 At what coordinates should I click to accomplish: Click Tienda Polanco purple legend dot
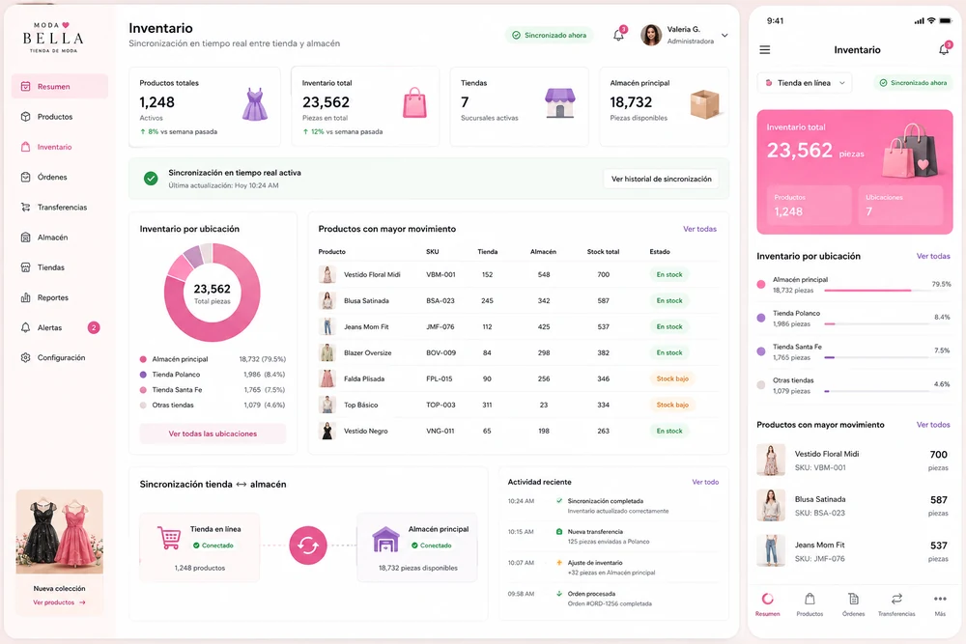(x=143, y=375)
